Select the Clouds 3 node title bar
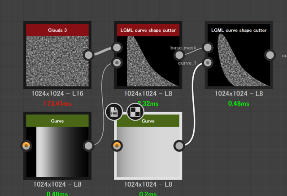This screenshot has width=287, height=196. pyautogui.click(x=57, y=30)
